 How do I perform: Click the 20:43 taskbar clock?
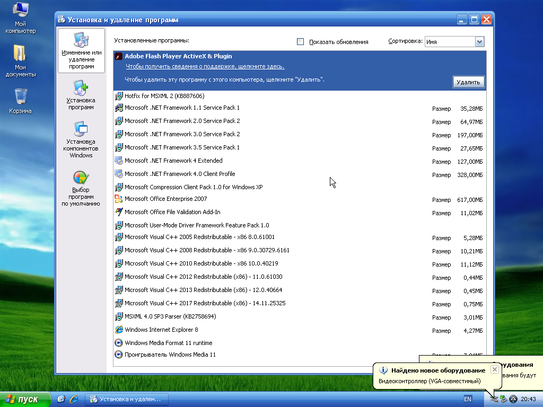click(528, 399)
